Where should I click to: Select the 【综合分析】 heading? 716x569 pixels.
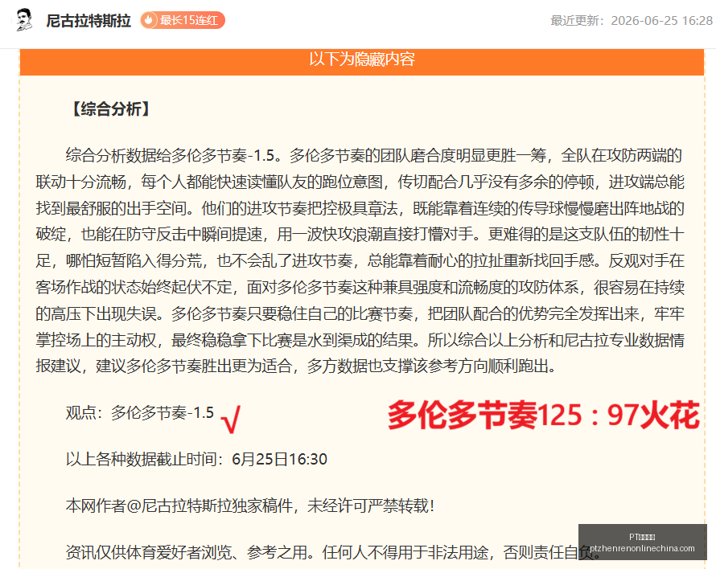coord(110,109)
